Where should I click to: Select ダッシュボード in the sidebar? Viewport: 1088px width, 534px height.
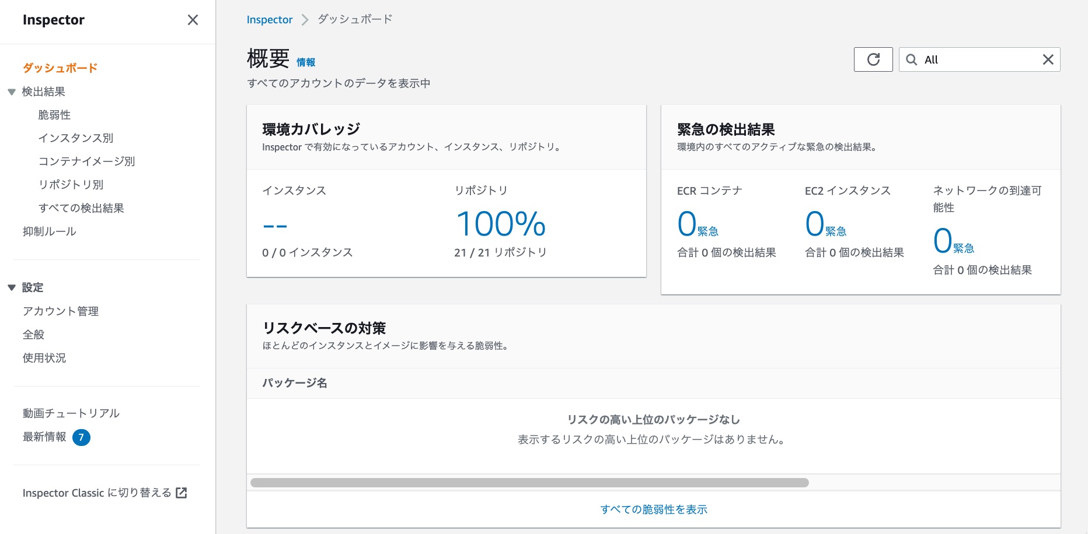coord(59,68)
